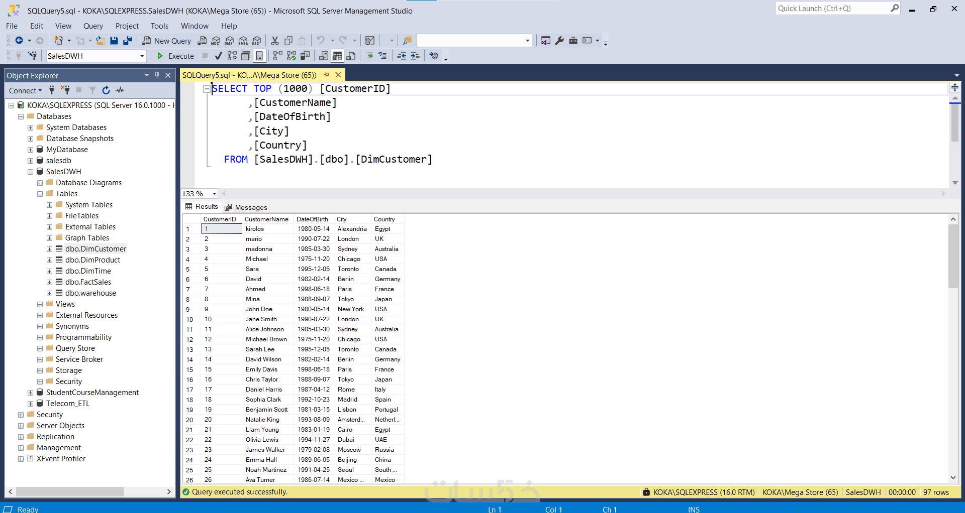Toggle the pin on SQLQuery5.sql tab
This screenshot has height=513, width=965.
tap(327, 75)
